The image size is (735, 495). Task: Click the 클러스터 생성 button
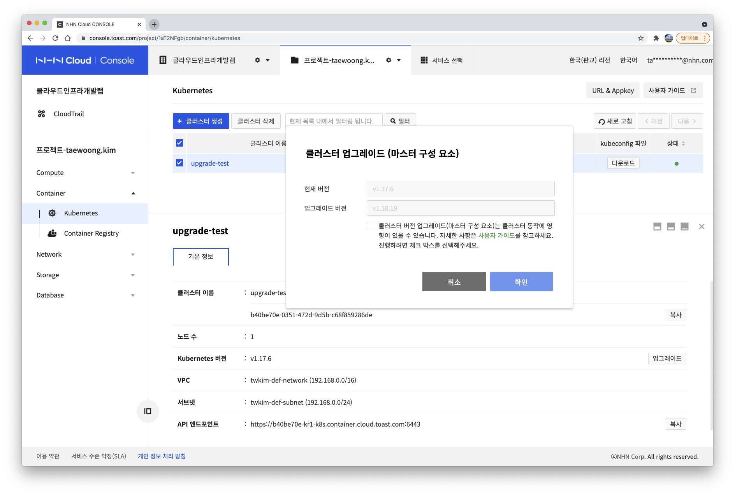pos(201,121)
